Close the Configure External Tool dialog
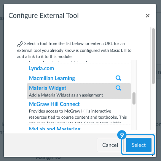 pos(148,16)
